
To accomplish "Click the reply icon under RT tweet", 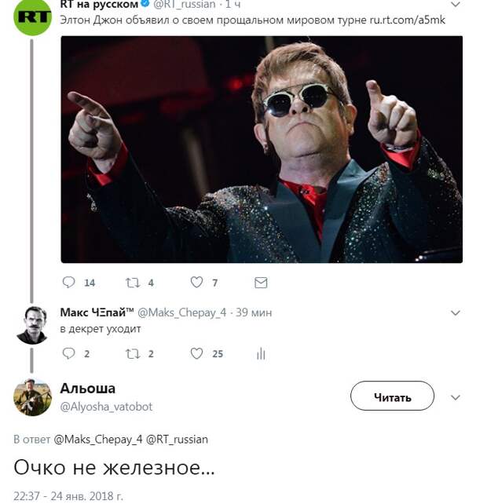I will tap(68, 282).
